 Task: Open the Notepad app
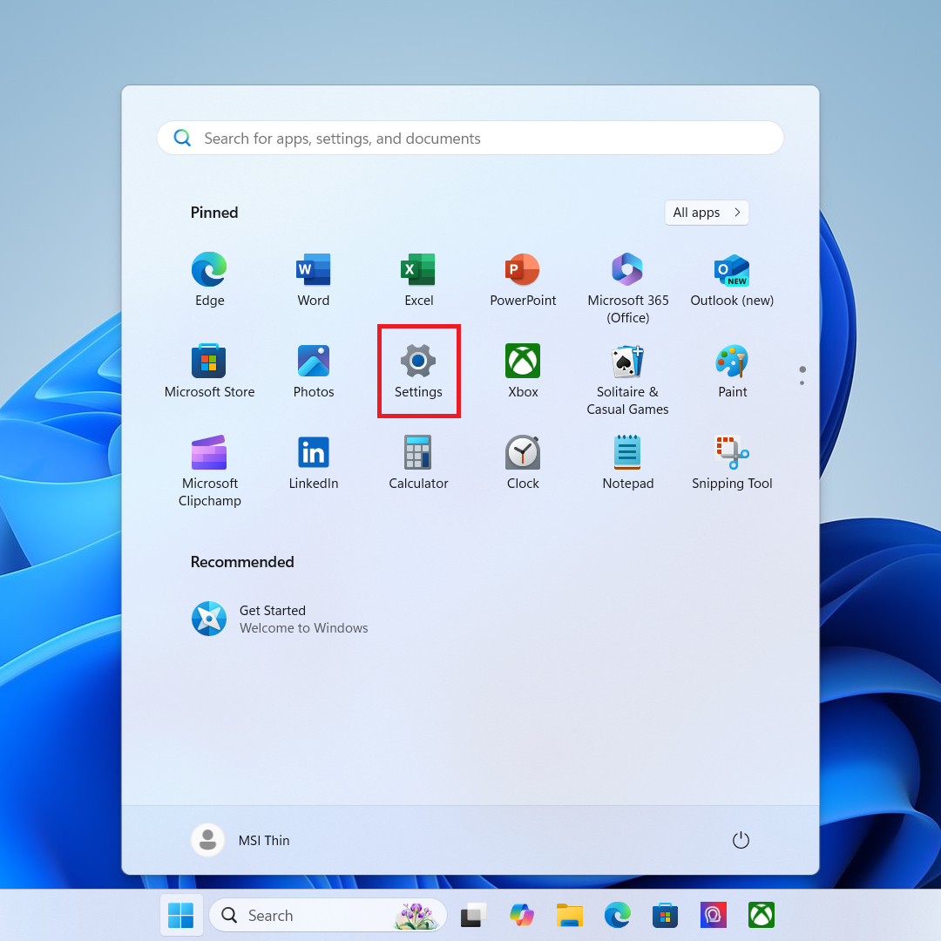(627, 463)
